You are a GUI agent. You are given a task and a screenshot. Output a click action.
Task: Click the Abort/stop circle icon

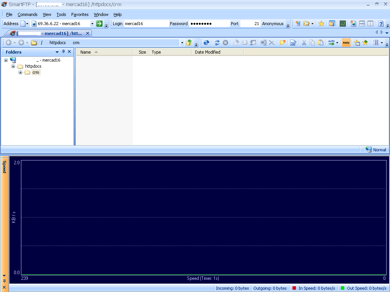coord(225,43)
